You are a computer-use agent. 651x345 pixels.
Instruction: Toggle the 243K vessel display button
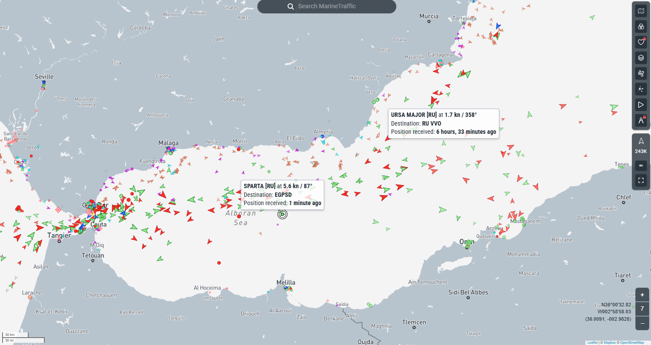coord(641,146)
